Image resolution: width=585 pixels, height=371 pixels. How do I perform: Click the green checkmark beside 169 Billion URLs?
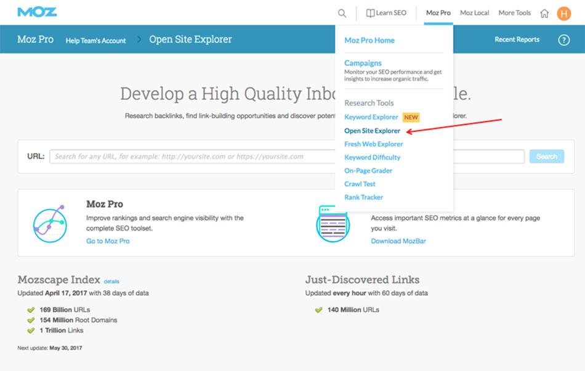(31, 310)
